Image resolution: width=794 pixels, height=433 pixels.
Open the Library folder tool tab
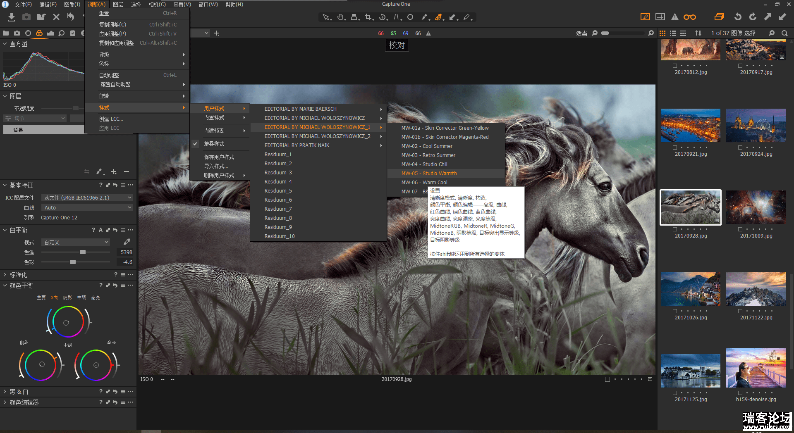tap(6, 33)
